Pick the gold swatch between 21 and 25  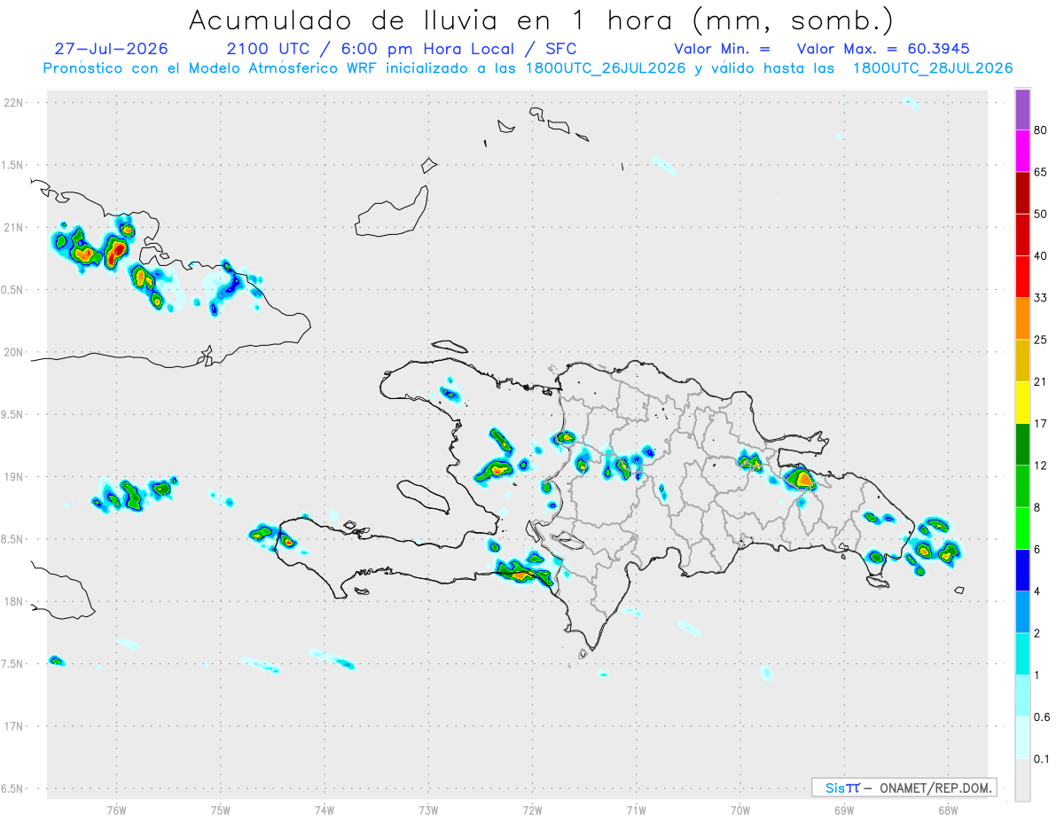[x=1022, y=360]
